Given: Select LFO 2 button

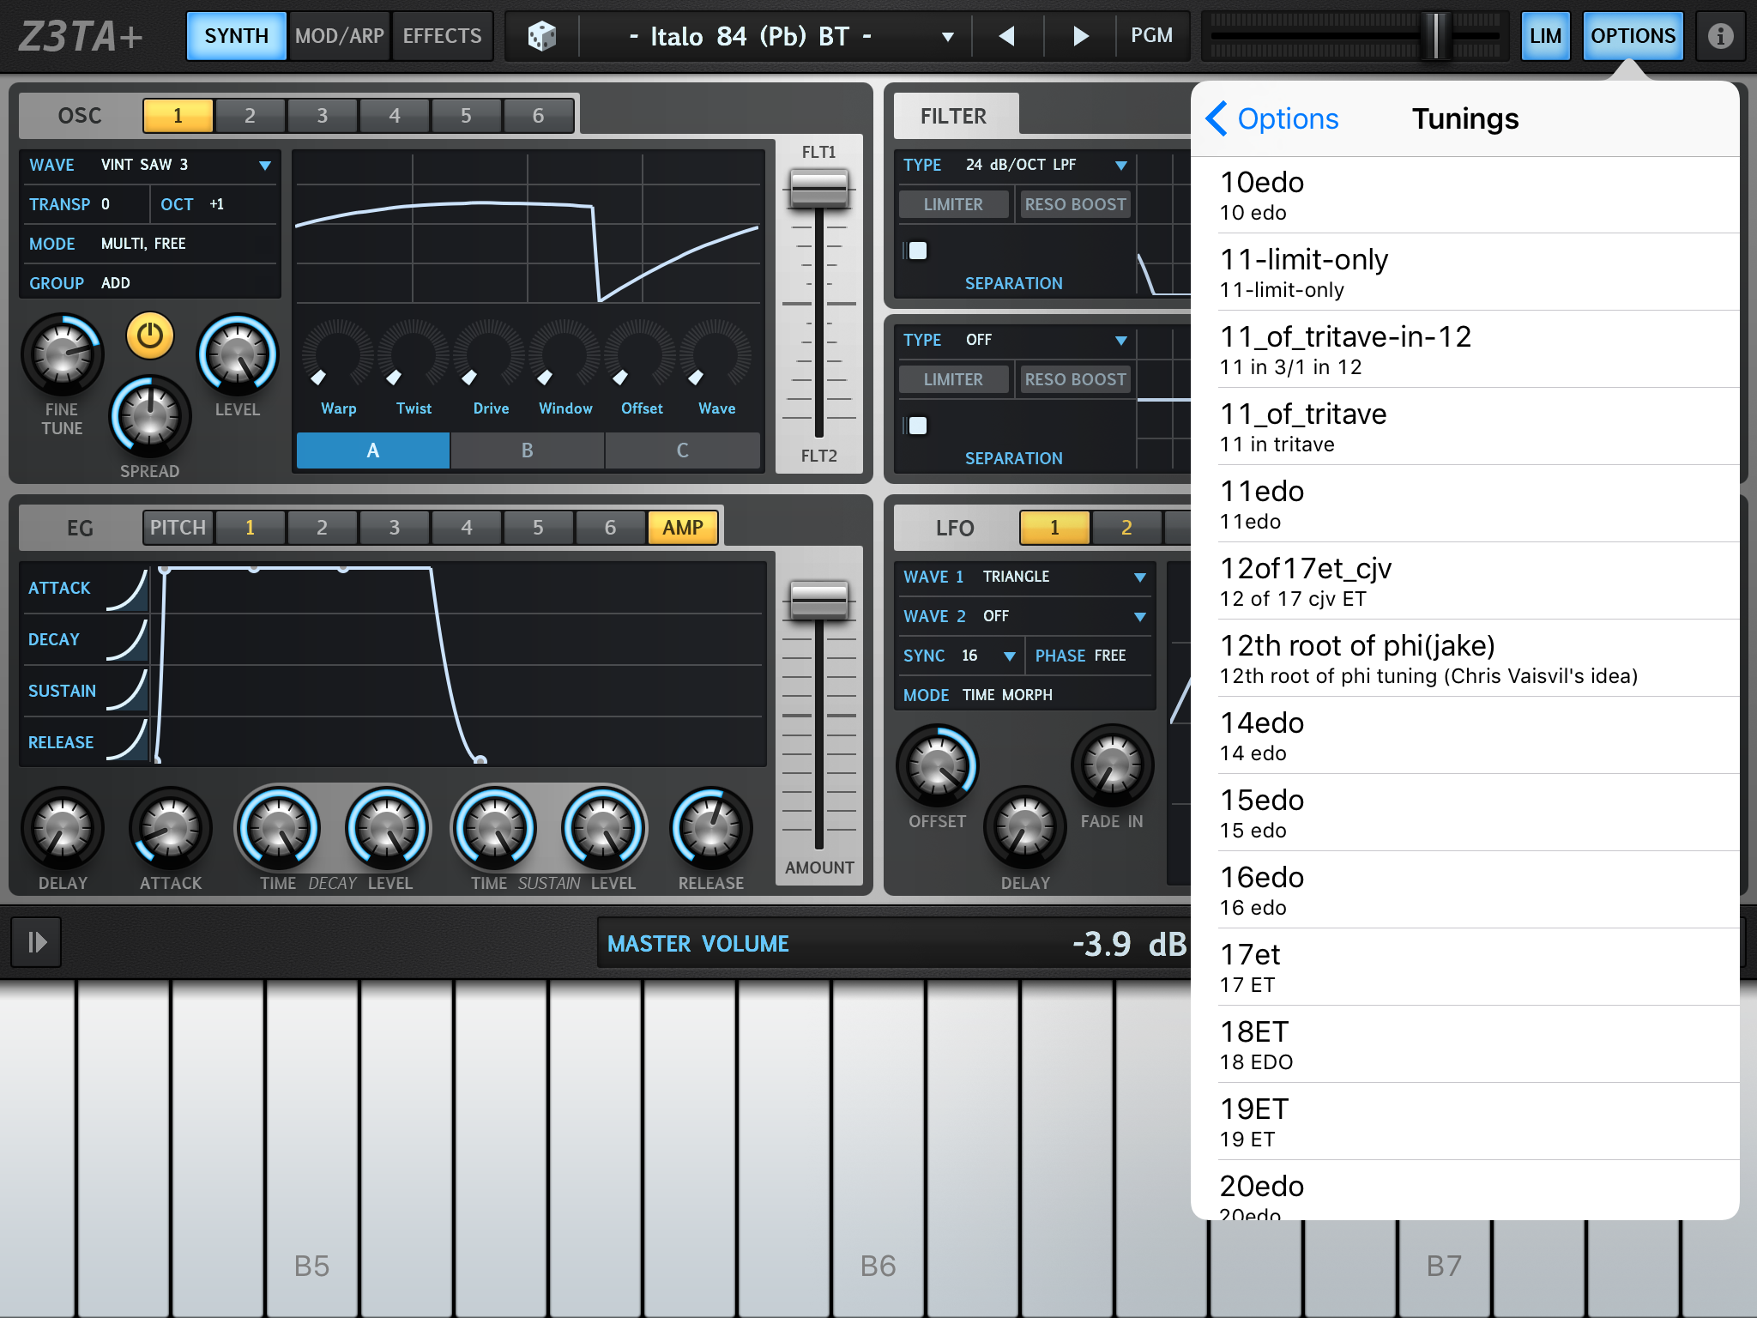Looking at the screenshot, I should (x=1126, y=528).
